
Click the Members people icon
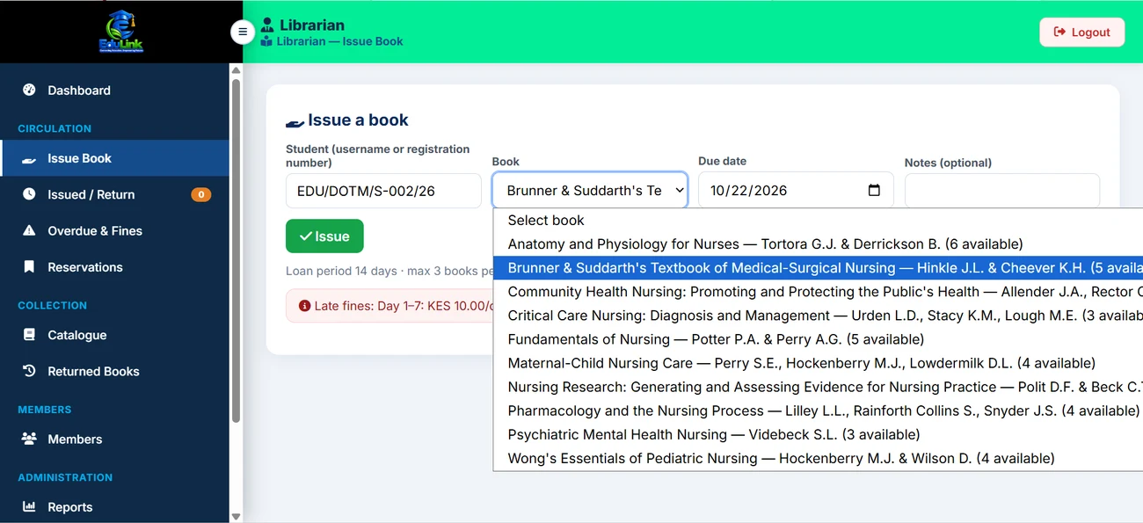29,439
